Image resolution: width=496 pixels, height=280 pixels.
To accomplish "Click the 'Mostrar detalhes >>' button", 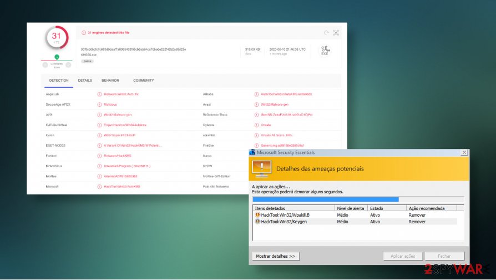I will click(x=276, y=256).
